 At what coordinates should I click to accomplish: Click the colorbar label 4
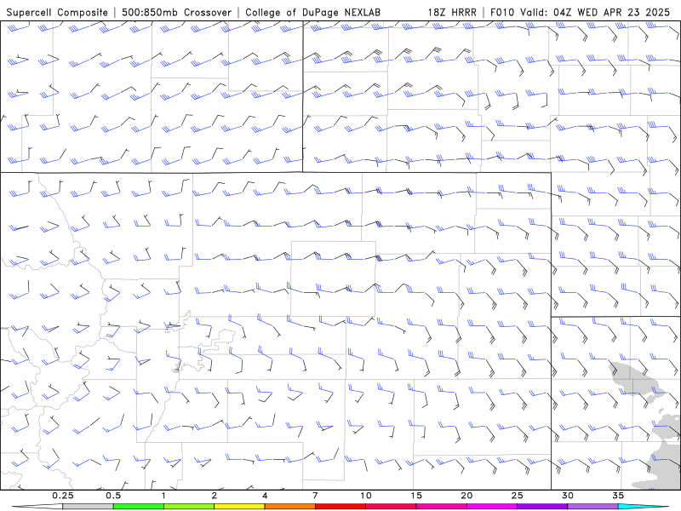(x=265, y=496)
